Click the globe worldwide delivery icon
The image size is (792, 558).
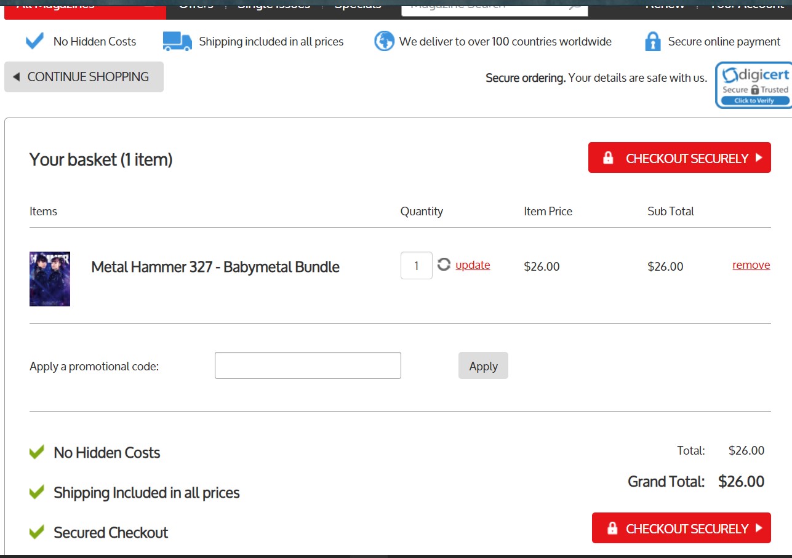[x=384, y=41]
